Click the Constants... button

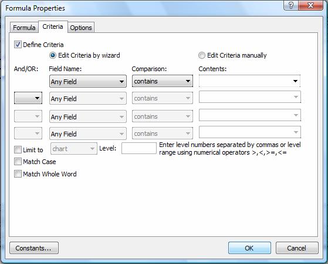pyautogui.click(x=34, y=248)
